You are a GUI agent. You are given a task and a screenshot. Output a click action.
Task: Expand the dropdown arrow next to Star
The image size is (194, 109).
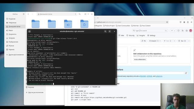click(x=189, y=41)
